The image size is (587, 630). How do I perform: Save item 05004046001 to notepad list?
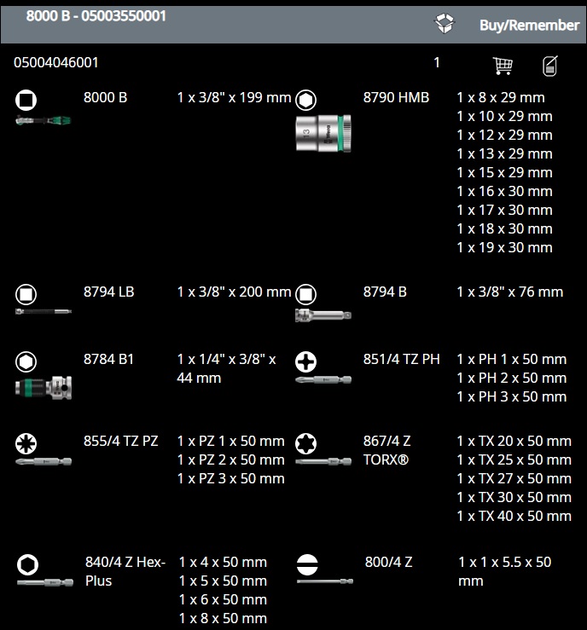(550, 66)
